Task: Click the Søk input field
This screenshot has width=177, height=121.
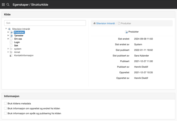Action: coord(45,23)
